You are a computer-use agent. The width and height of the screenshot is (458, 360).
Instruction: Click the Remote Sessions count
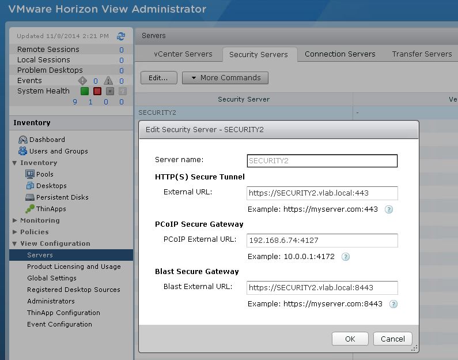122,50
